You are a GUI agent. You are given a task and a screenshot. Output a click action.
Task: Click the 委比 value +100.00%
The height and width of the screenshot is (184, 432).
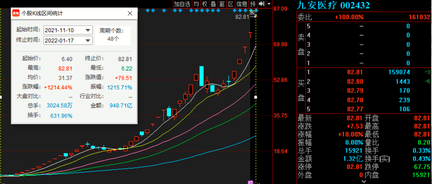(x=349, y=17)
